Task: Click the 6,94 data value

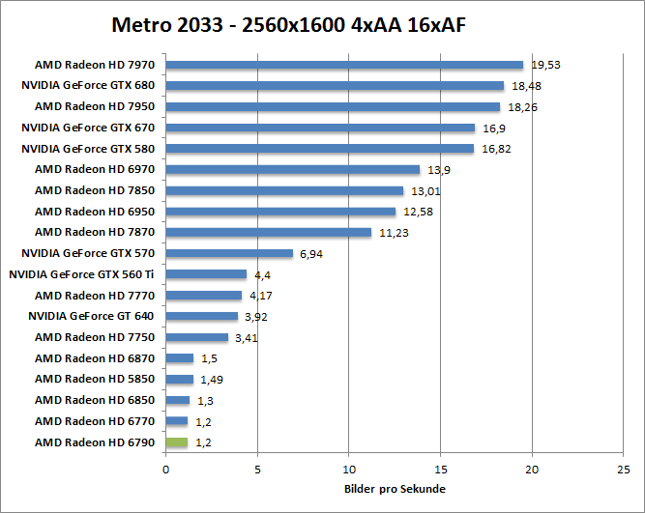Action: pos(311,254)
